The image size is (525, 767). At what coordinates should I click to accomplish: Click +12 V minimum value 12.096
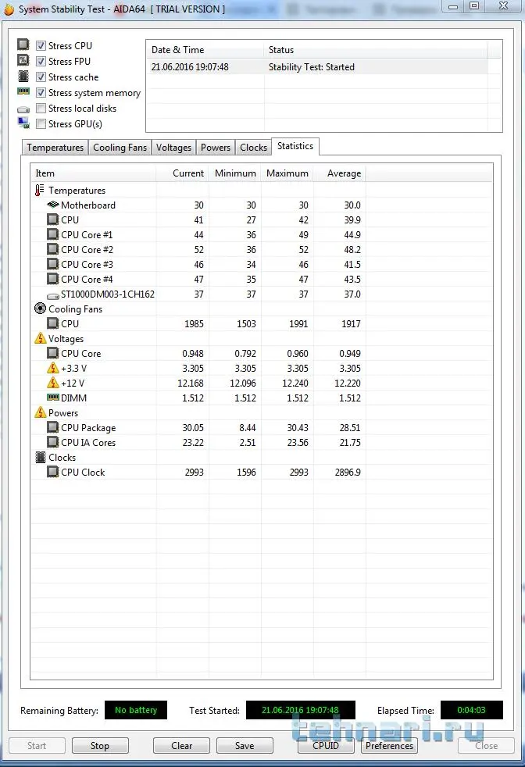coord(243,383)
